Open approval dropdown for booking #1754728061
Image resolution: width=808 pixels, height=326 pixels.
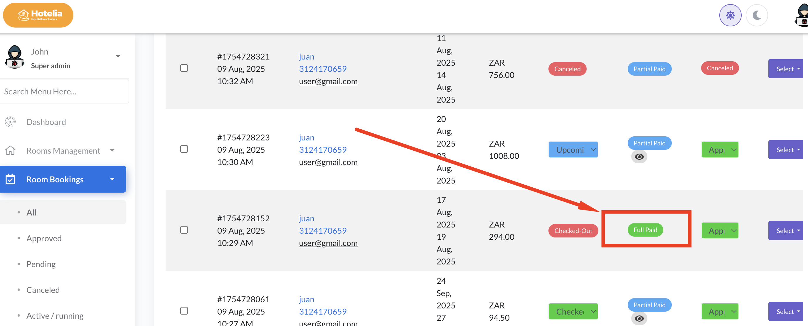coord(720,312)
